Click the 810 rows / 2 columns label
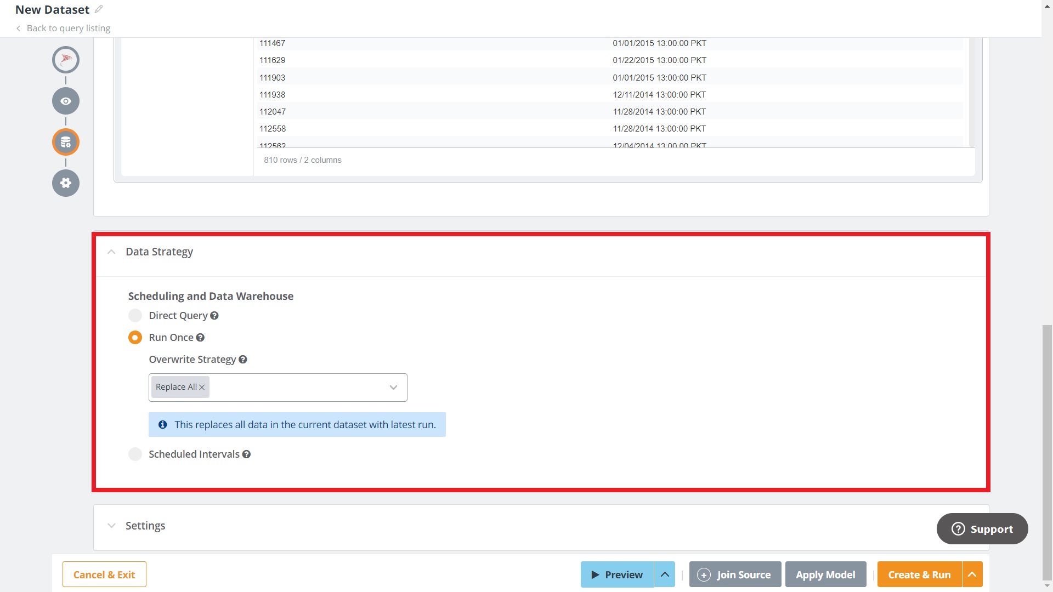The height and width of the screenshot is (592, 1053). coord(303,160)
